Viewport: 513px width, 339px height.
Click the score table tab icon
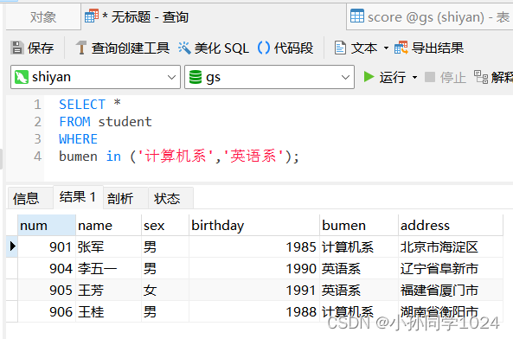point(357,16)
